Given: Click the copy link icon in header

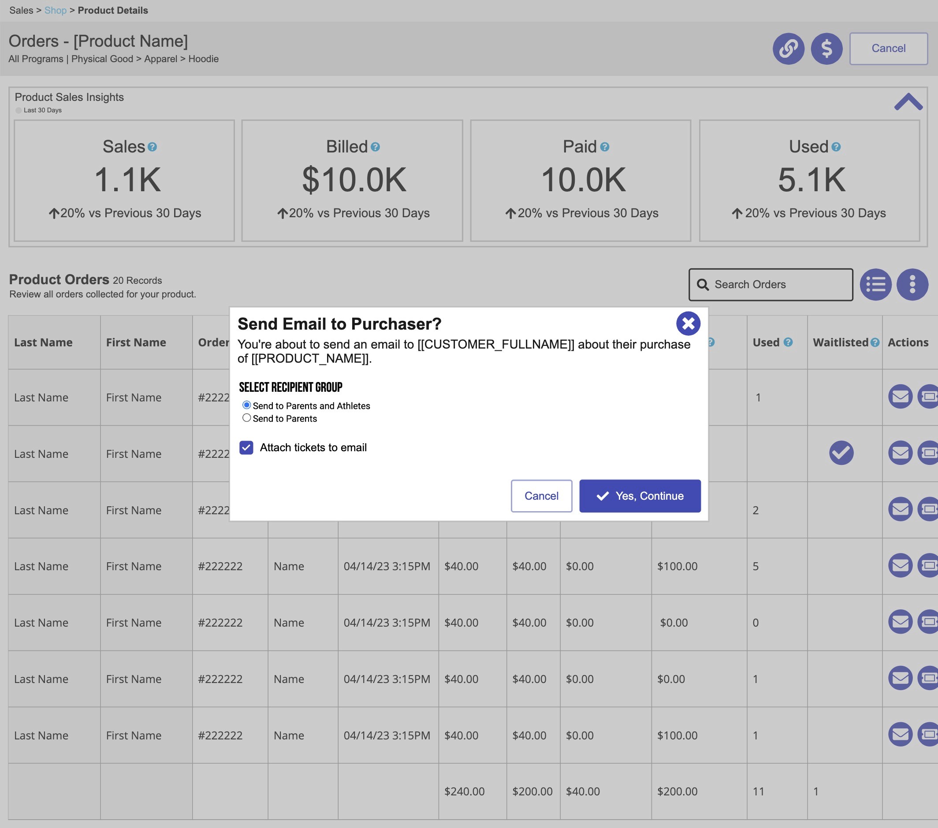Looking at the screenshot, I should point(788,48).
